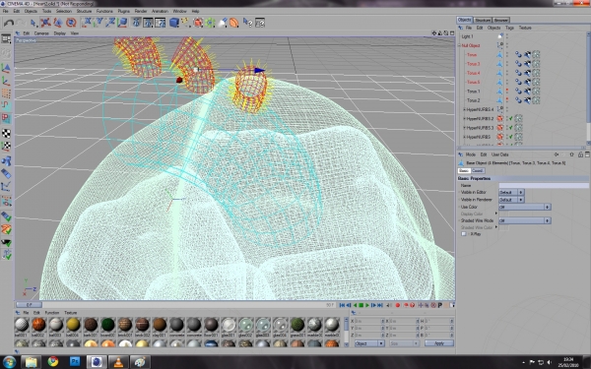591x369 pixels.
Task: Toggle Z axis lock in toolbar
Action: (x=110, y=23)
